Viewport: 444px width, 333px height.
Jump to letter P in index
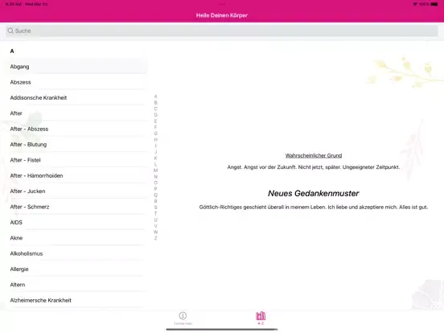pos(155,189)
